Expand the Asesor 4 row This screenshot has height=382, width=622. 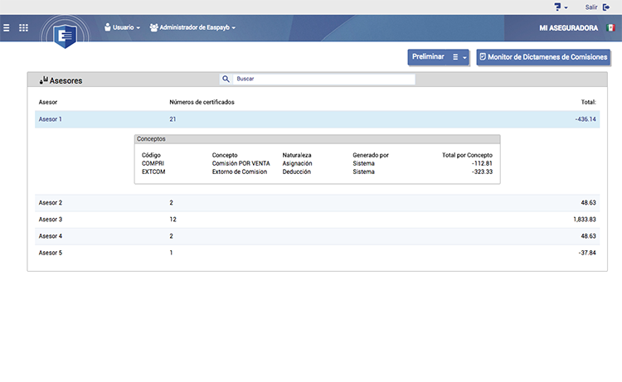tap(317, 236)
